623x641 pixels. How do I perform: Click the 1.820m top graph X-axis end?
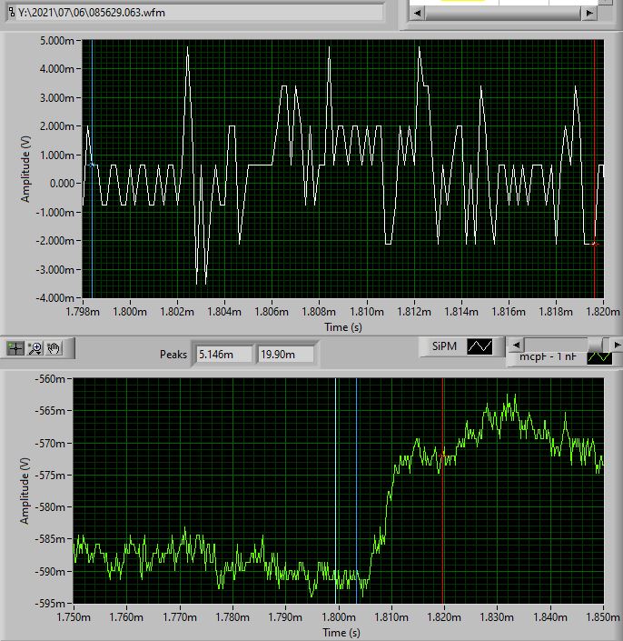[603, 312]
